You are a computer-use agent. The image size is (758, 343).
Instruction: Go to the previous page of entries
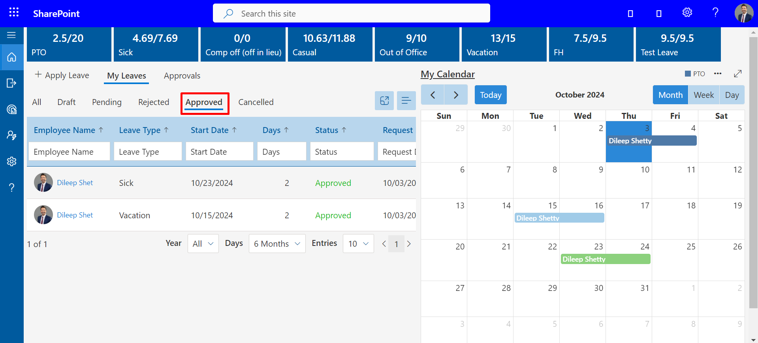point(384,244)
